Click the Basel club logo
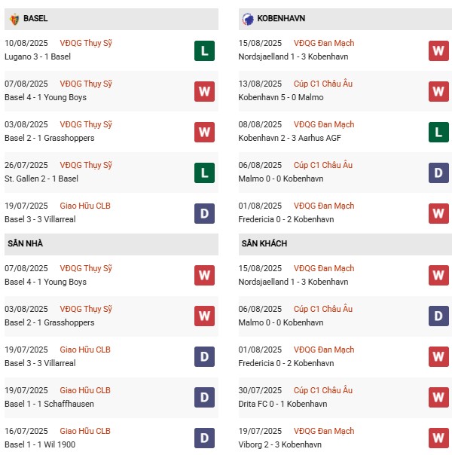This screenshot has height=455, width=452. pyautogui.click(x=14, y=18)
